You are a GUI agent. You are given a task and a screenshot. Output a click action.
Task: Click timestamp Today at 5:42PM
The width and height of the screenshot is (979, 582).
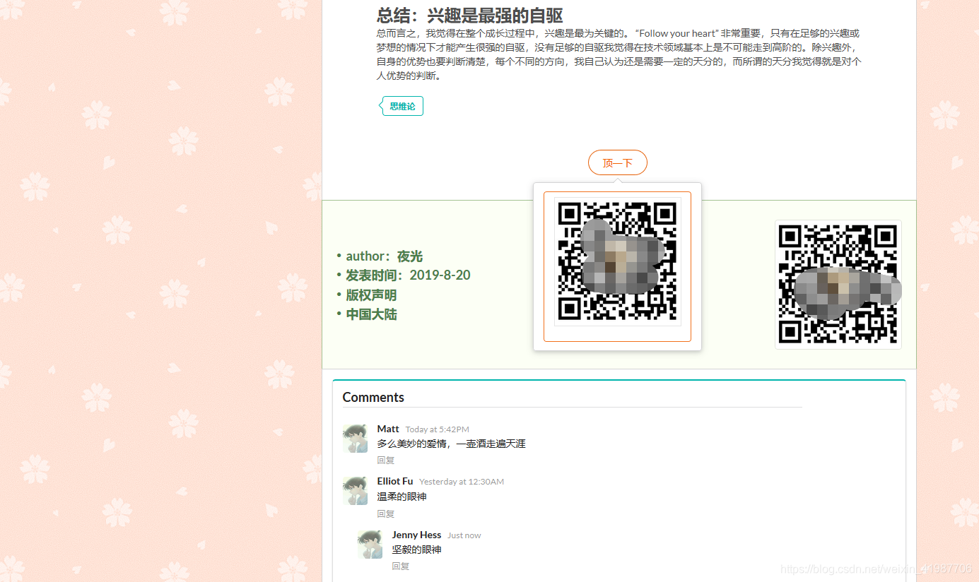(x=437, y=429)
